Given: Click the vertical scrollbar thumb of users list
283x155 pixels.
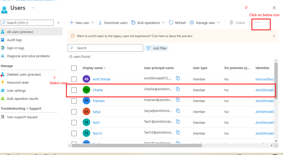Looking at the screenshot, I should [x=276, y=81].
